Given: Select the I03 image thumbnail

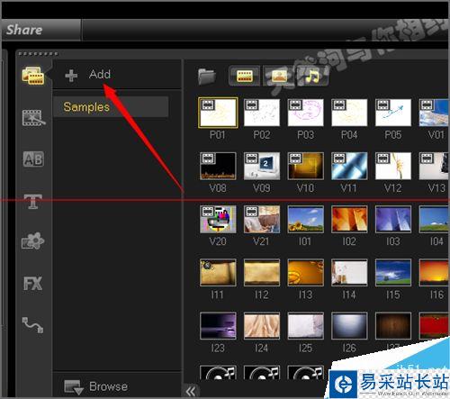Looking at the screenshot, I should pyautogui.click(x=393, y=219).
